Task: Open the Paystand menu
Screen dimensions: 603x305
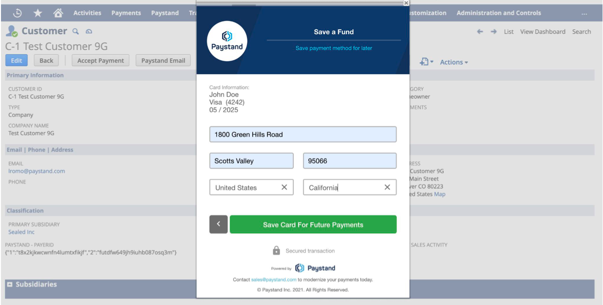Action: click(165, 13)
